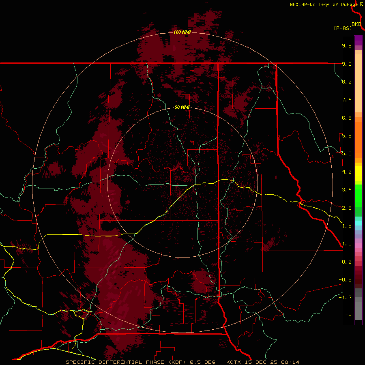Screen dimensions: 365x365
Task: Click the 1.8 value on the color scale
Action: (x=347, y=226)
